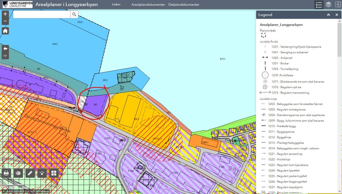Viewport: 342px width, 194px height.
Task: Click entry 1204 - Eiendomsgrense som skal oppheves
Action: tap(296, 115)
